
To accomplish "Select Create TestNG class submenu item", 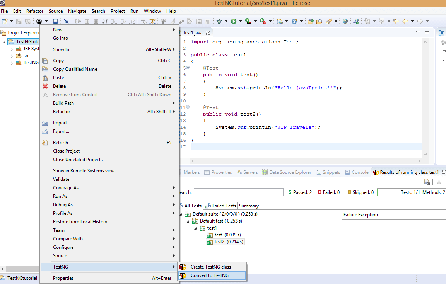I will tap(212, 267).
